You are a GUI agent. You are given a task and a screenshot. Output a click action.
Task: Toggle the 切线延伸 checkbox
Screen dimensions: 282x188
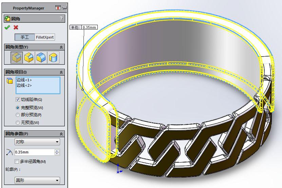(x=18, y=100)
